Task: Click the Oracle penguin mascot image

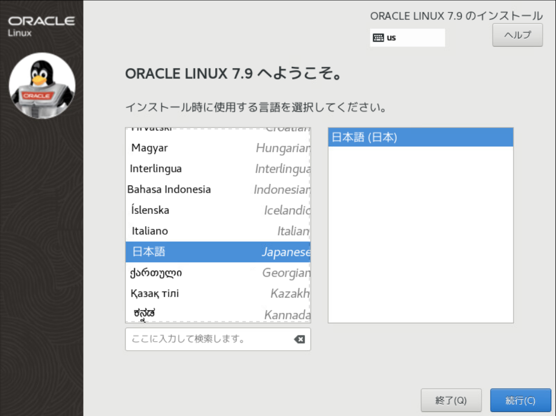Action: pyautogui.click(x=42, y=86)
